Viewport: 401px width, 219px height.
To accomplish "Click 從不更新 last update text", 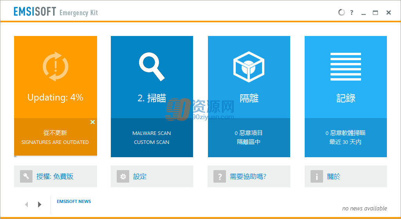I will click(55, 133).
